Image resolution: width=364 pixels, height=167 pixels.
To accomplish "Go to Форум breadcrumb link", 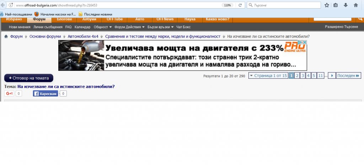I will 16,37.
